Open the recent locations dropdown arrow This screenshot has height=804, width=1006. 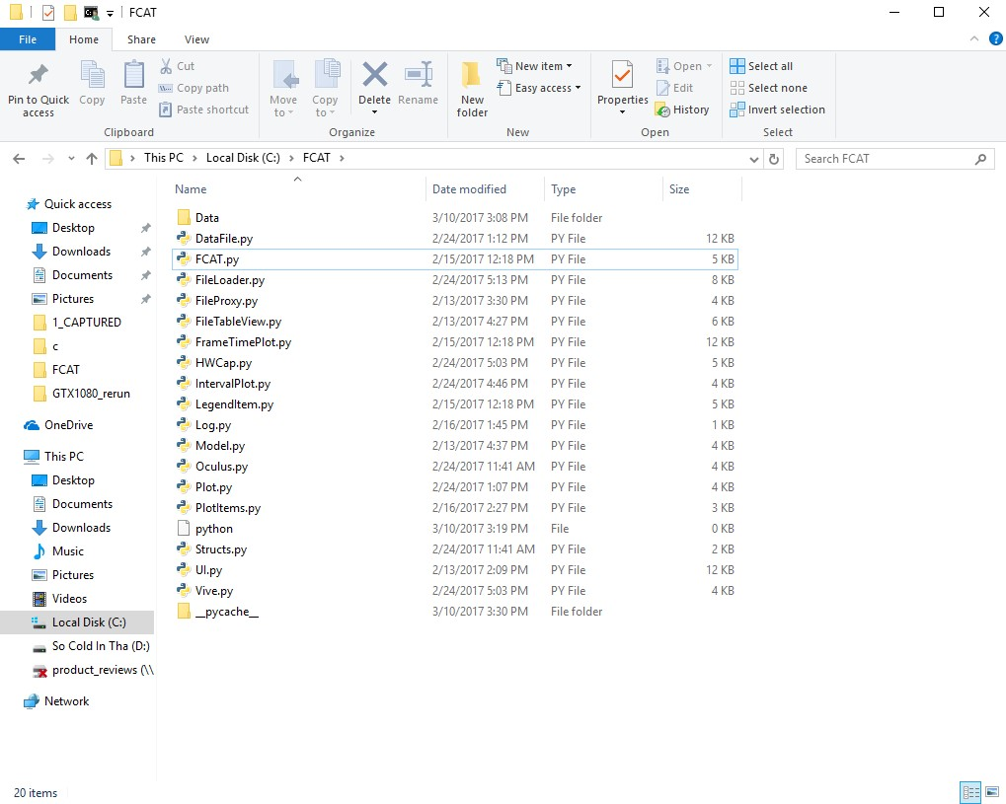point(71,159)
